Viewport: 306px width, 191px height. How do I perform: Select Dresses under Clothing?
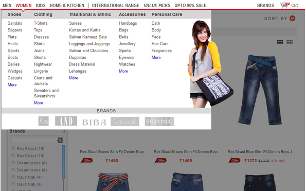41,37
